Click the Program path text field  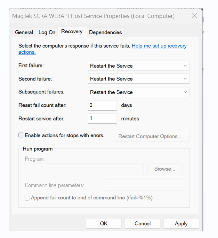[84, 169]
